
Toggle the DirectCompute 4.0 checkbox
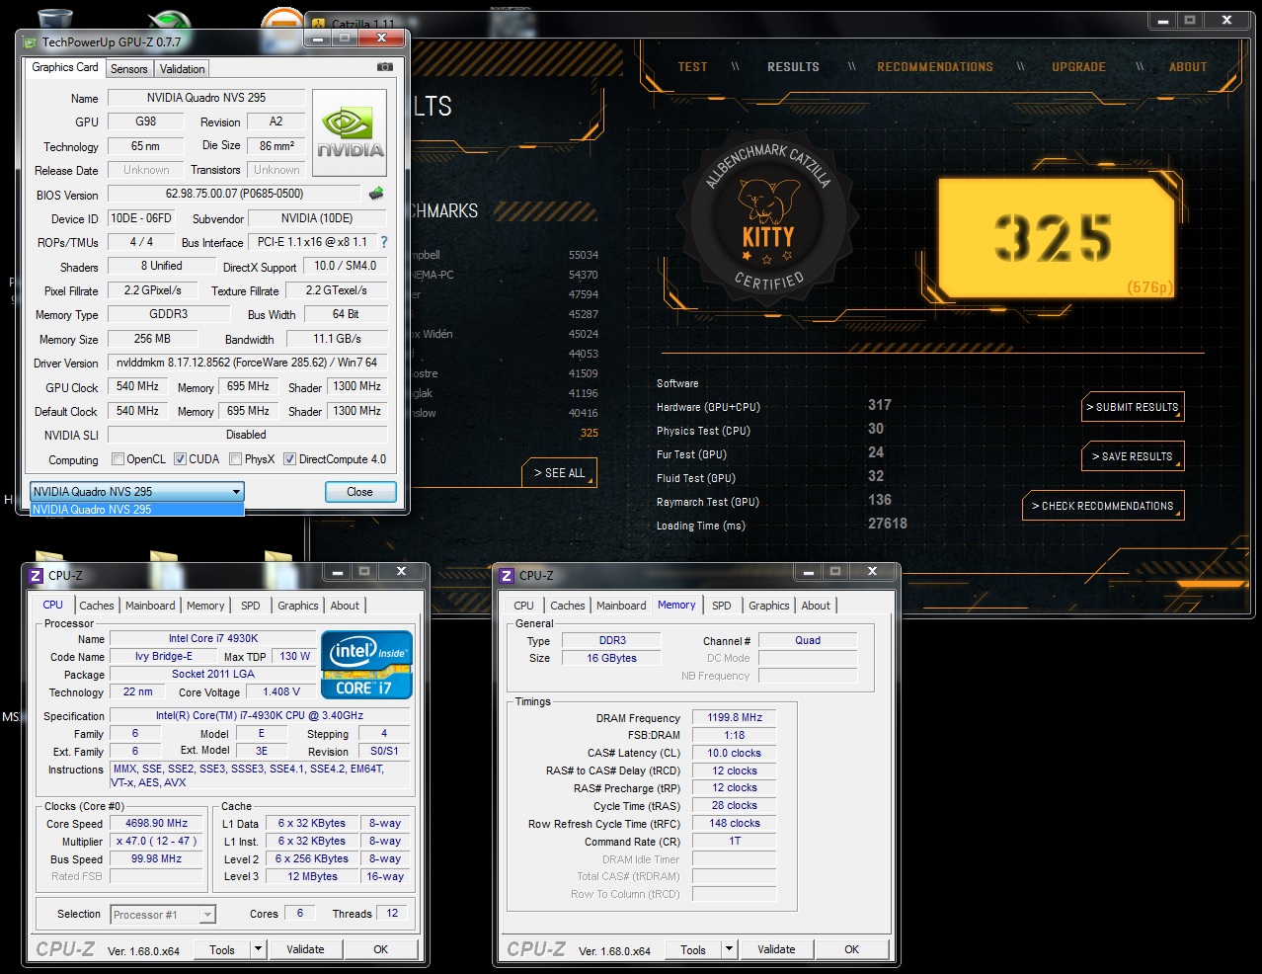(x=290, y=458)
